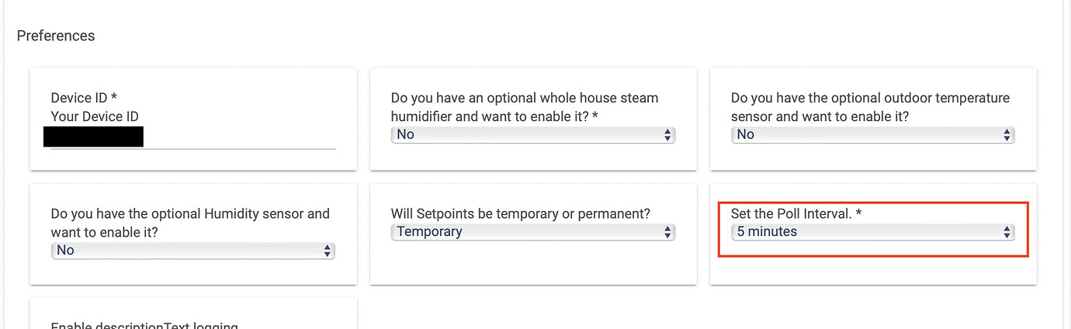Open the outdoor temperature sensor dropdown

pyautogui.click(x=872, y=135)
